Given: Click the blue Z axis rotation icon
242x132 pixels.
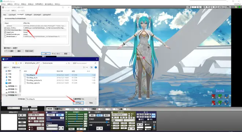Looking at the screenshot, I should click(226, 96).
